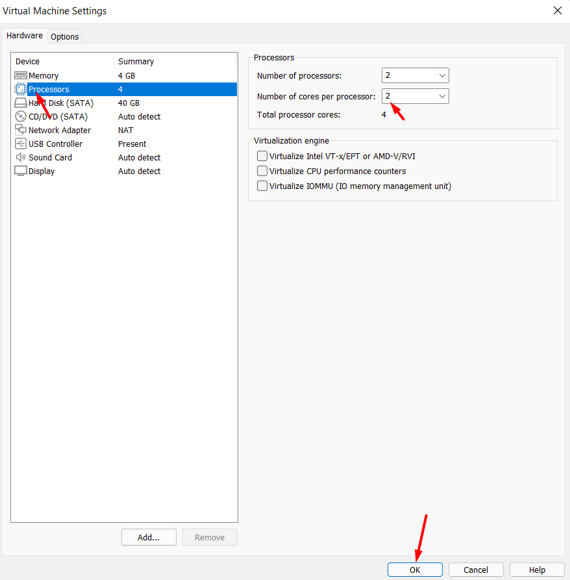
Task: Click the Cancel button
Action: (476, 570)
